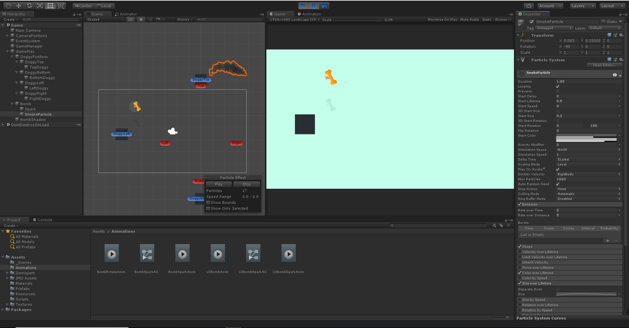
Task: Enable Show Only Selected checkbox
Action: click(208, 208)
